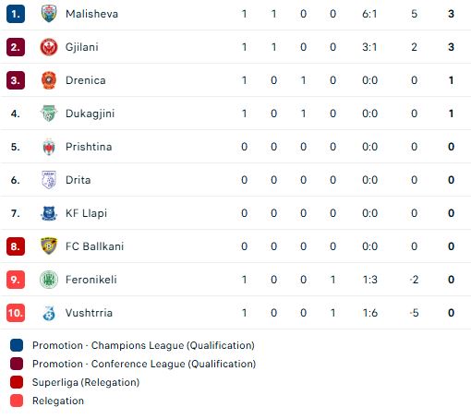Screen dimensions: 471x419
Task: Open the Gjilani team page
Action: 82,47
